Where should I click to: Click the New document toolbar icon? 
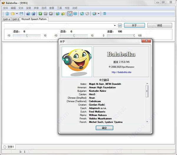(x=7, y=14)
